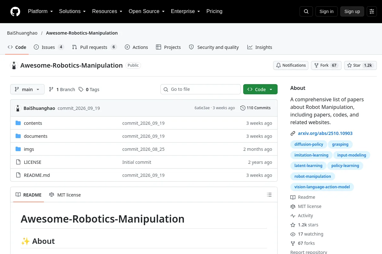
Task: View 17 watching in sidebar
Action: coord(307,234)
